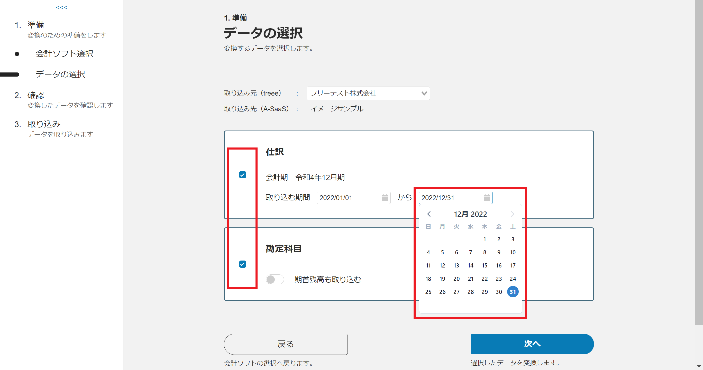
Task: Choose December 10 in the calendar
Action: pos(513,252)
